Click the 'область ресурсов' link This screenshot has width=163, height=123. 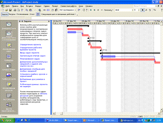[34, 95]
